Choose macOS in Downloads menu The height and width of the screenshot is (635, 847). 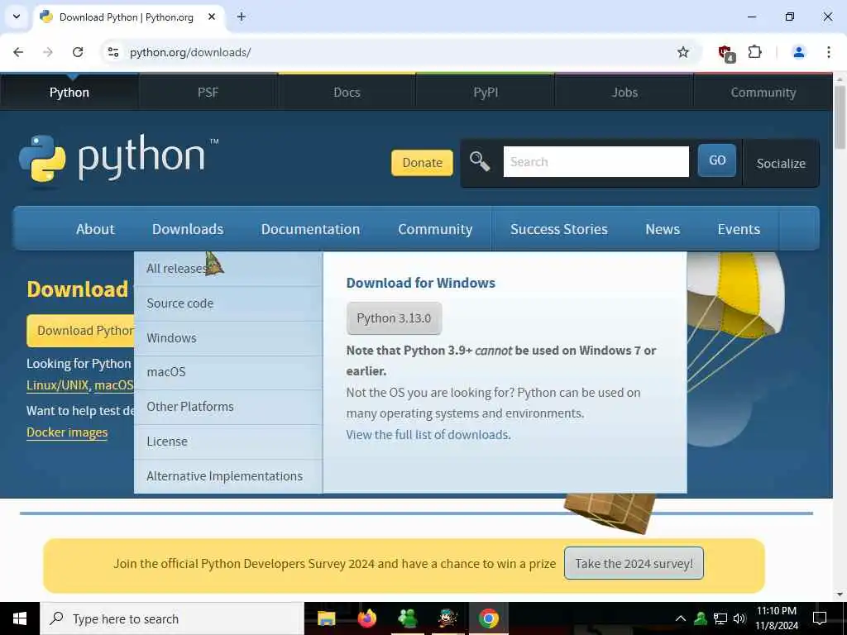(228, 372)
